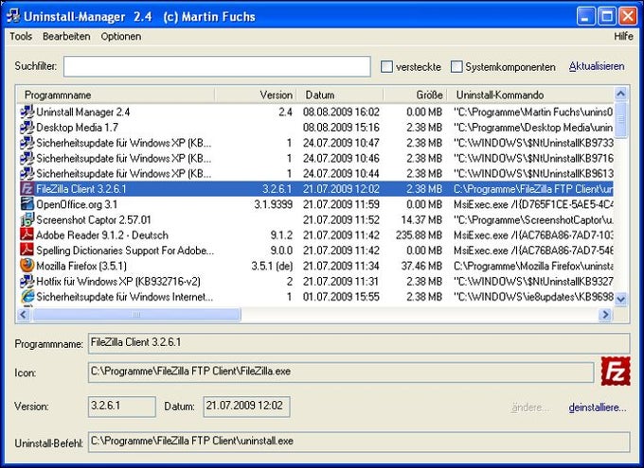Click the horizontal scrollbar thumb
Screen dimensions: 644x468
coord(136,315)
